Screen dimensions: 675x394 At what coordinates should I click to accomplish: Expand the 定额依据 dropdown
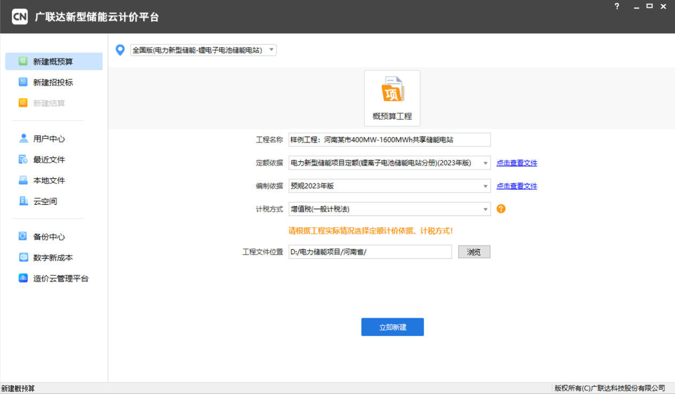[390, 163]
